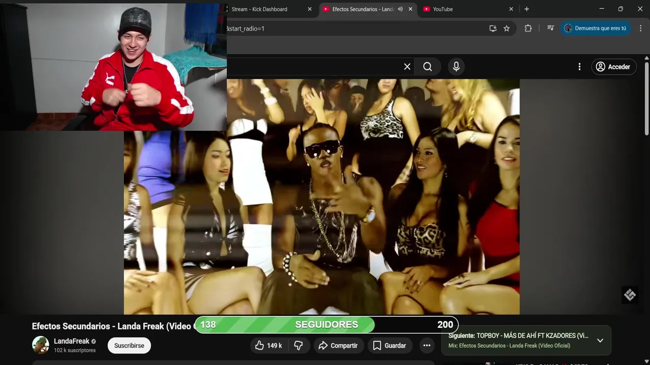Click the Compartir share button
This screenshot has height=365, width=650.
(x=338, y=345)
